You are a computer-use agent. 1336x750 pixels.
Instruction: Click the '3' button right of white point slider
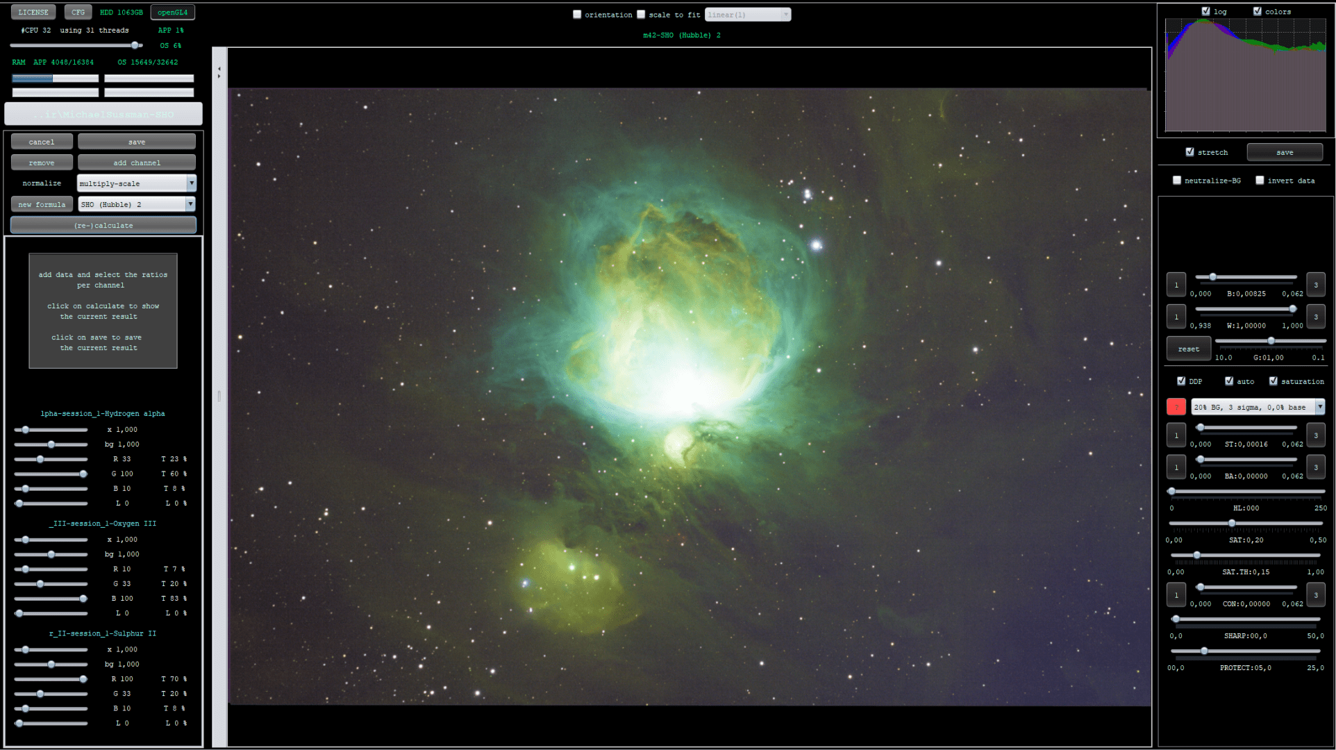1315,317
